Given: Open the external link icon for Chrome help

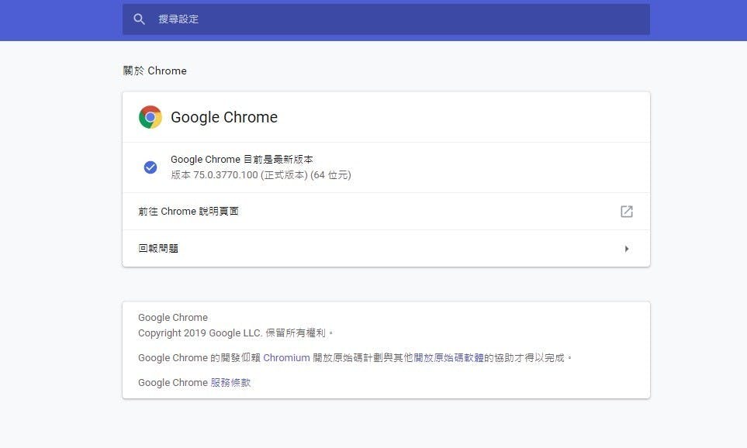Looking at the screenshot, I should [x=626, y=212].
